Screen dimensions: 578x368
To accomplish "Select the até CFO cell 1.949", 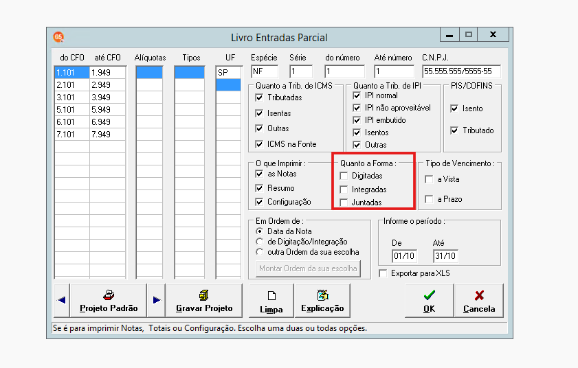I will 108,73.
